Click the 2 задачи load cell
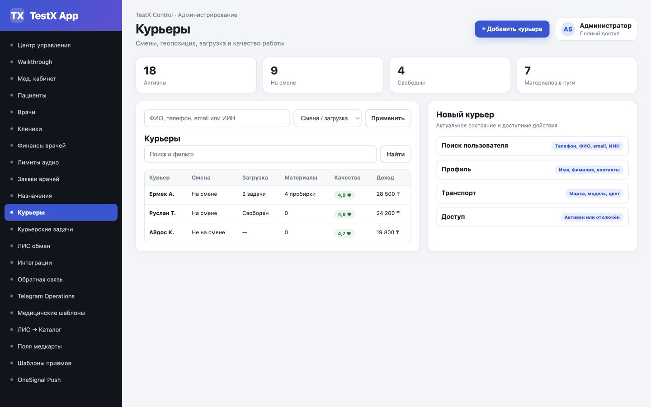 (254, 194)
